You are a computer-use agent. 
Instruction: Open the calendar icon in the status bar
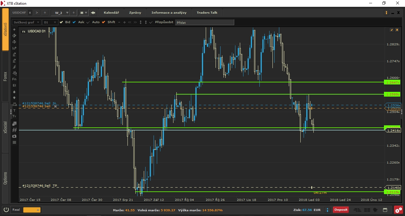(x=385, y=210)
